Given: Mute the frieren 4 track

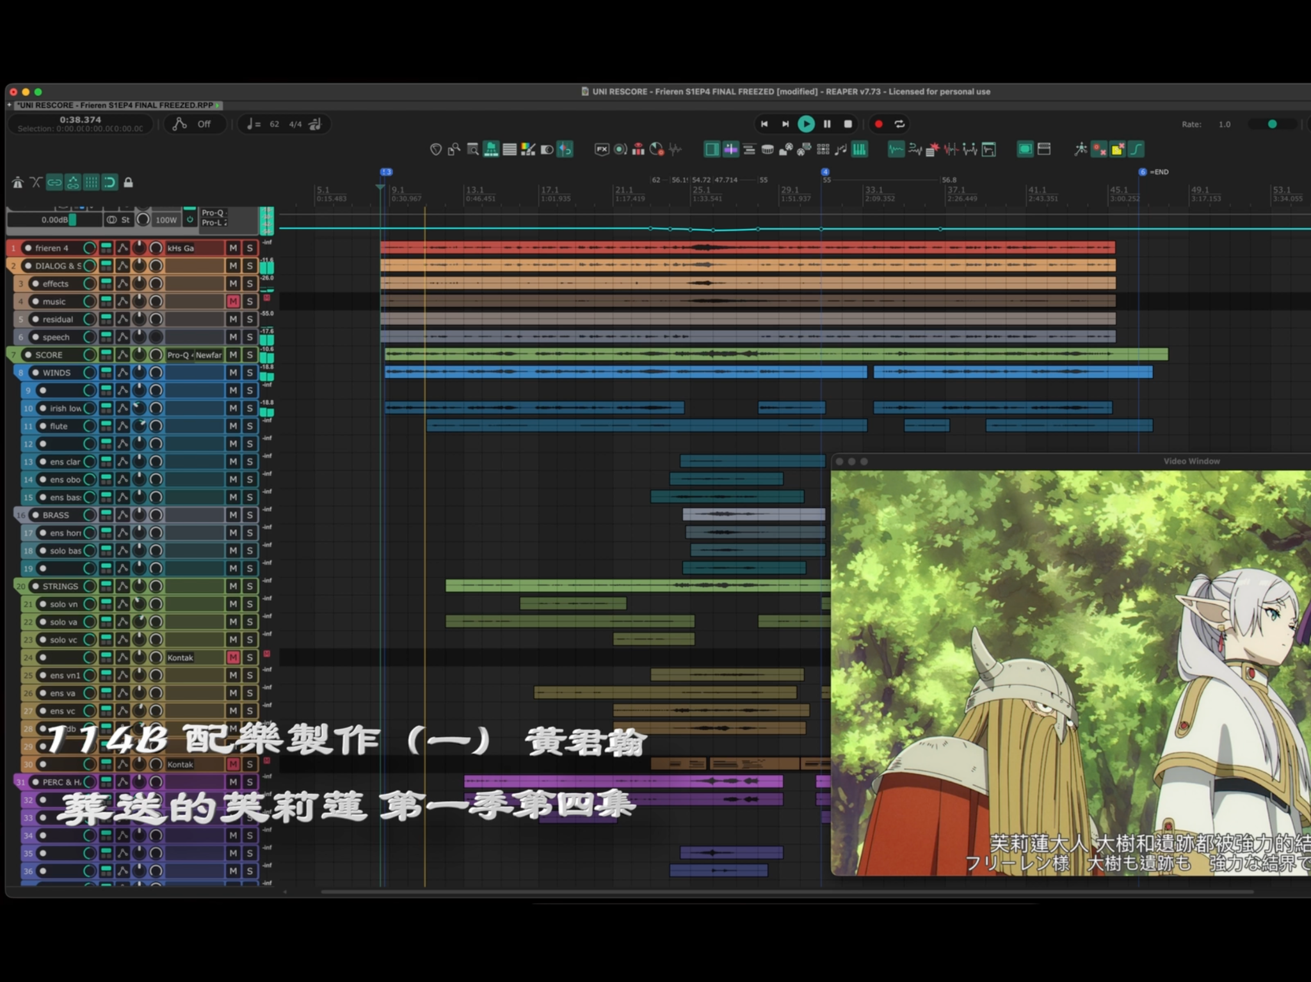Looking at the screenshot, I should pyautogui.click(x=233, y=248).
